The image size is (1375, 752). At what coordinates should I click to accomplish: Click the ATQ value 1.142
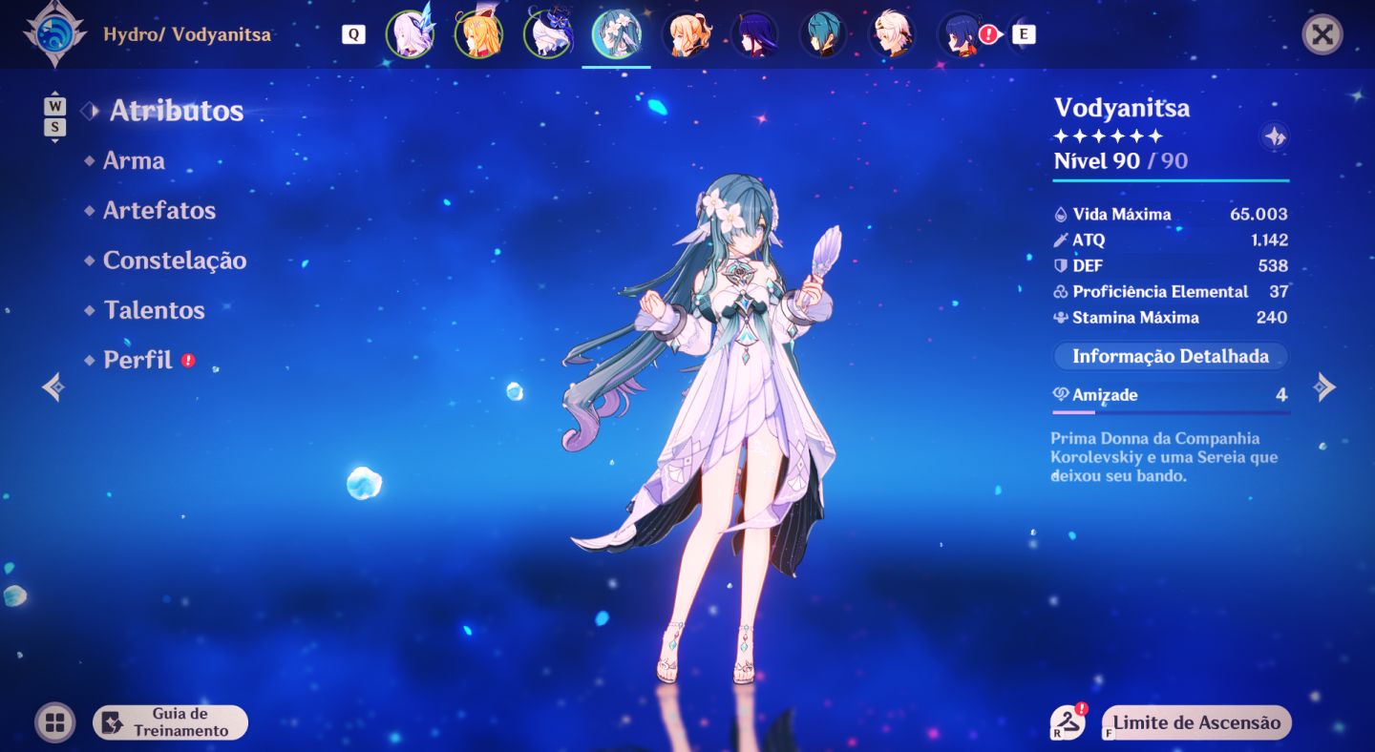pyautogui.click(x=1269, y=240)
